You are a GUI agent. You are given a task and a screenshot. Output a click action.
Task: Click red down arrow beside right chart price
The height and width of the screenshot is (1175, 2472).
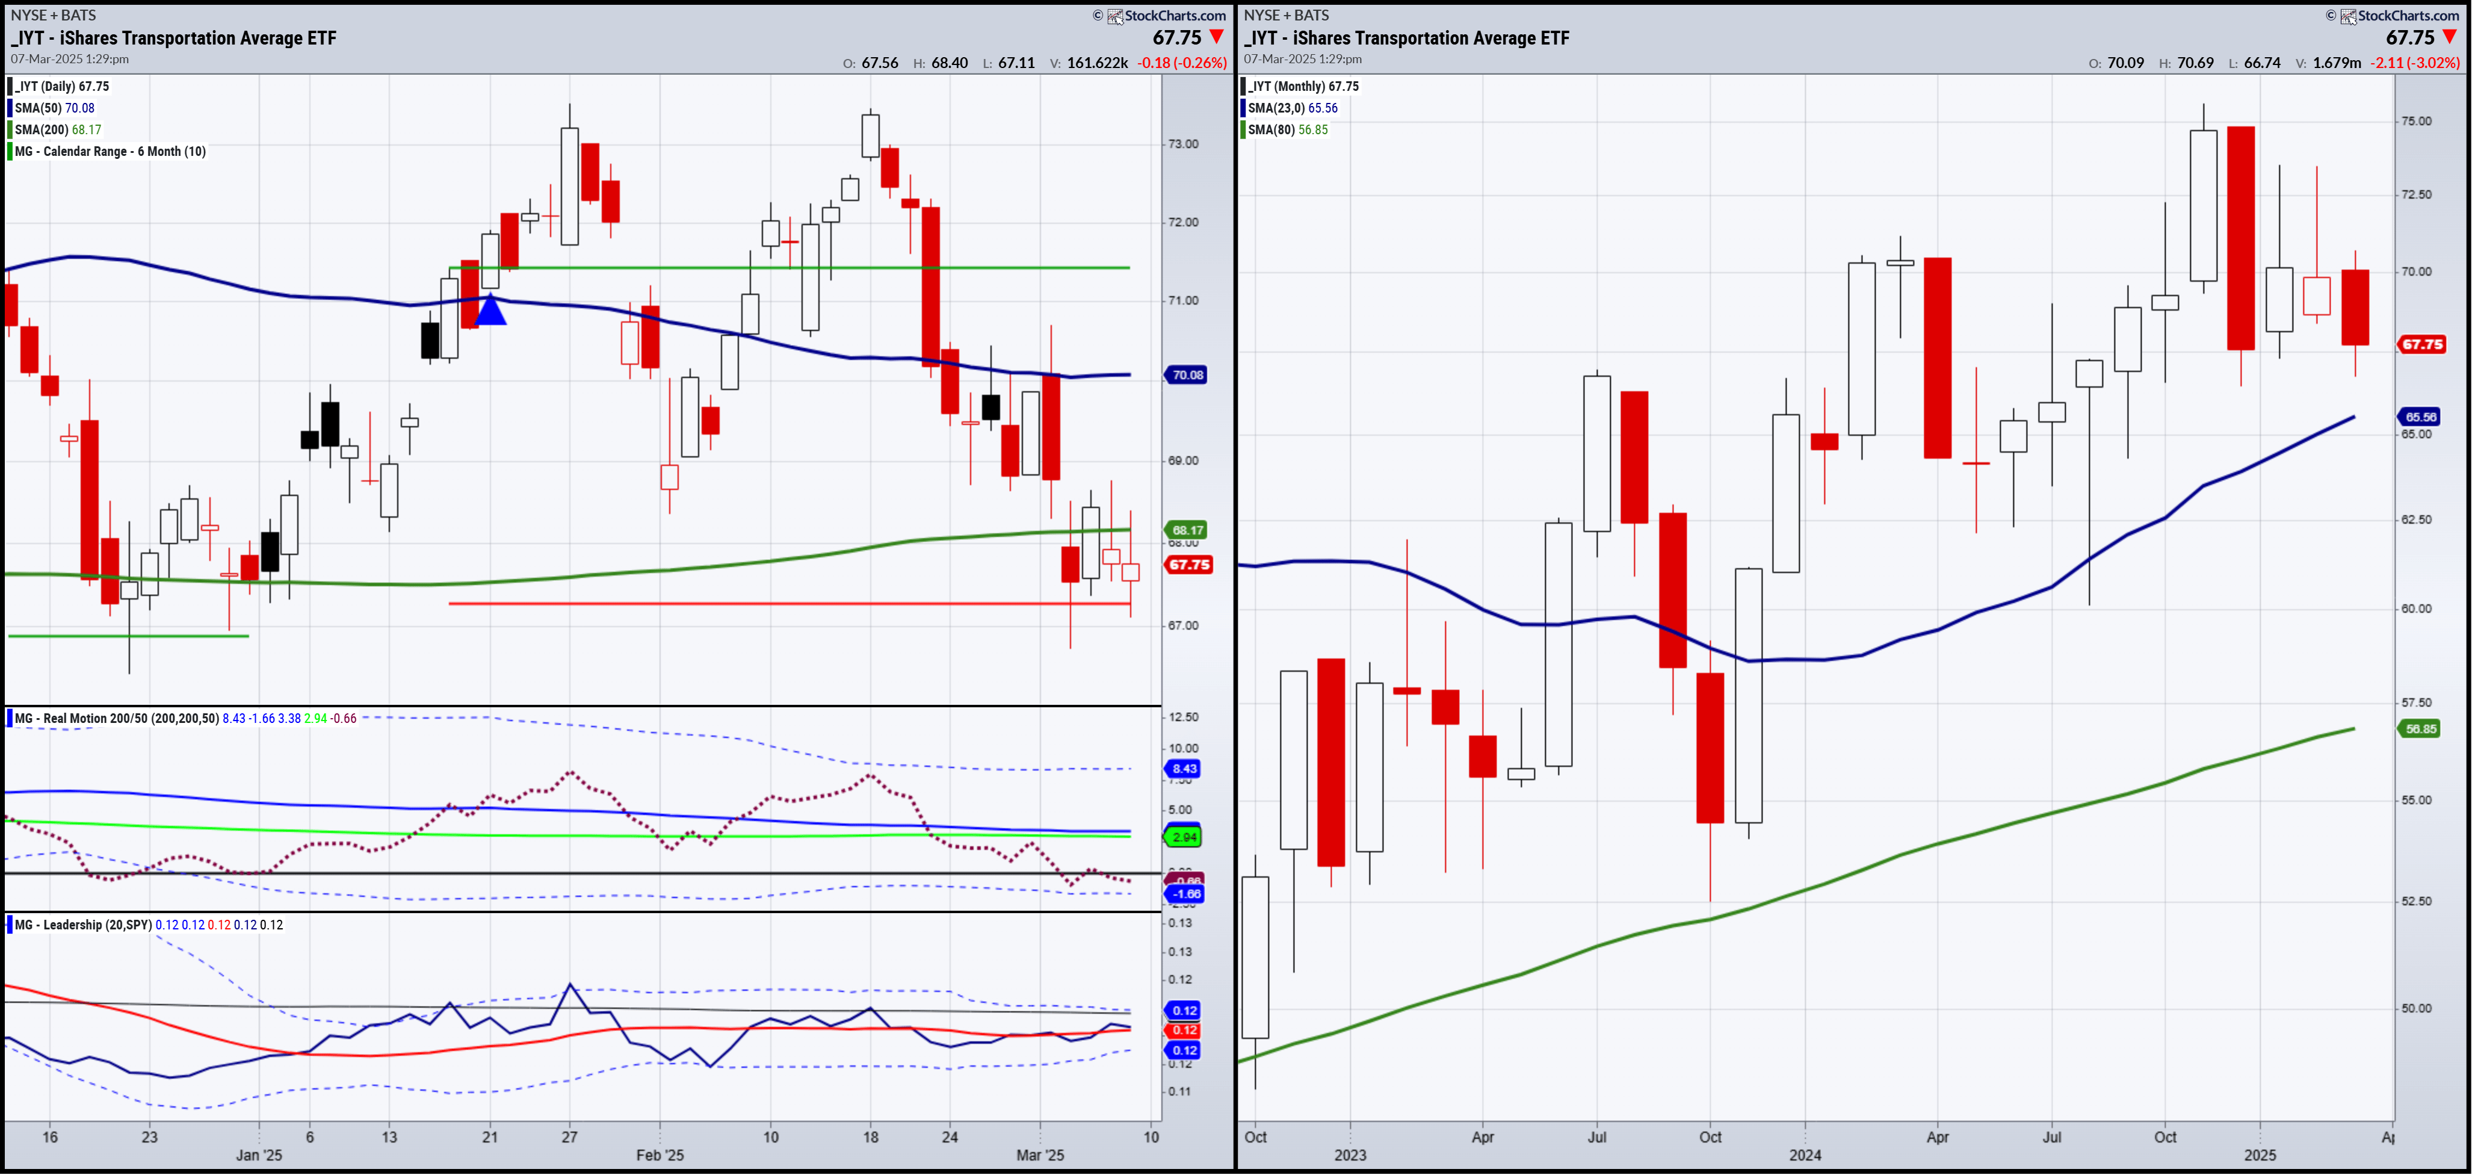2450,37
